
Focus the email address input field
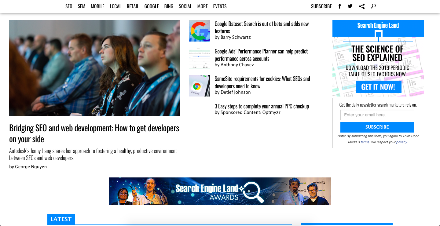point(377,115)
